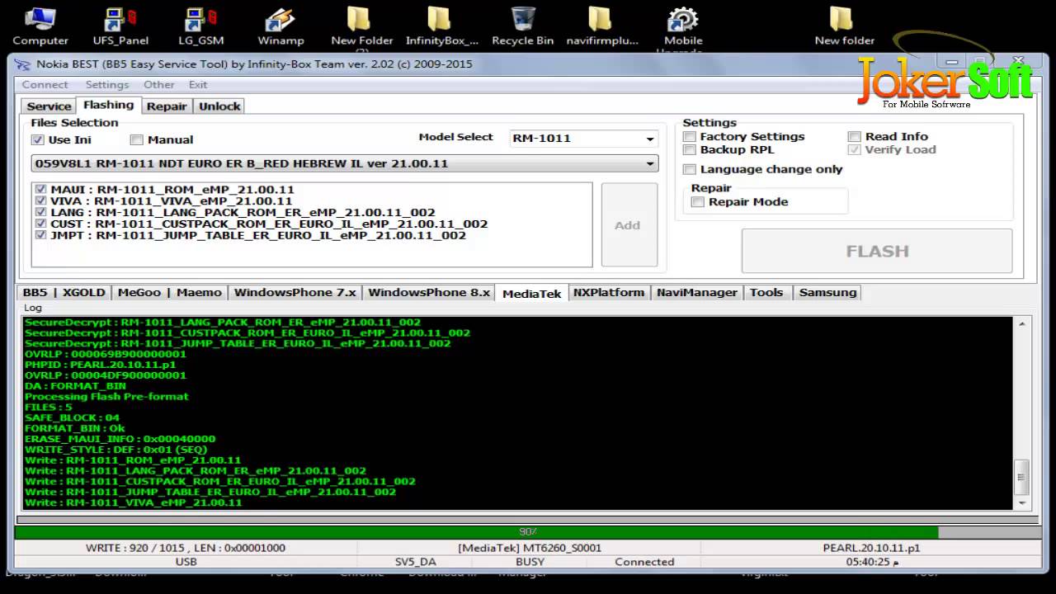The height and width of the screenshot is (594, 1056).
Task: Click the FLASH button
Action: [877, 251]
